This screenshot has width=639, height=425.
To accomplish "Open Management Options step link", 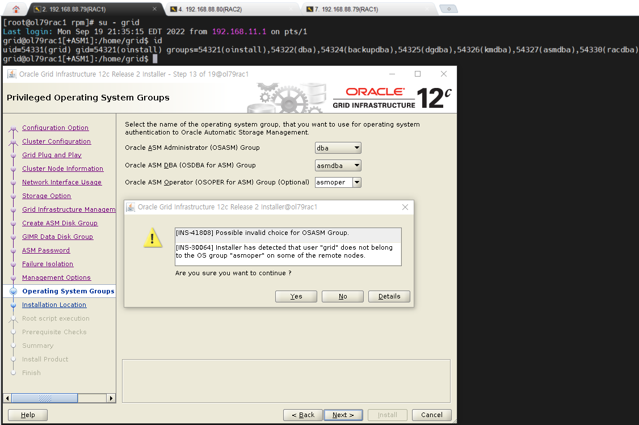I will 56,277.
